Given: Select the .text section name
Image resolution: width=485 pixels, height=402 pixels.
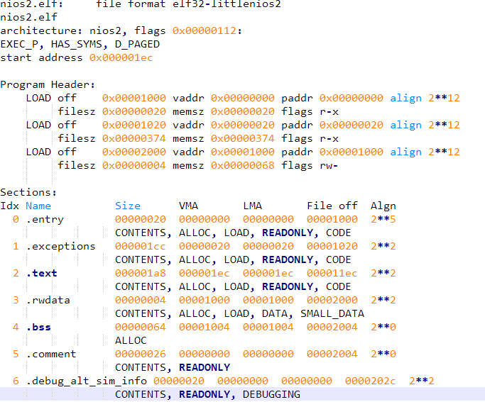Looking at the screenshot, I should pos(41,273).
